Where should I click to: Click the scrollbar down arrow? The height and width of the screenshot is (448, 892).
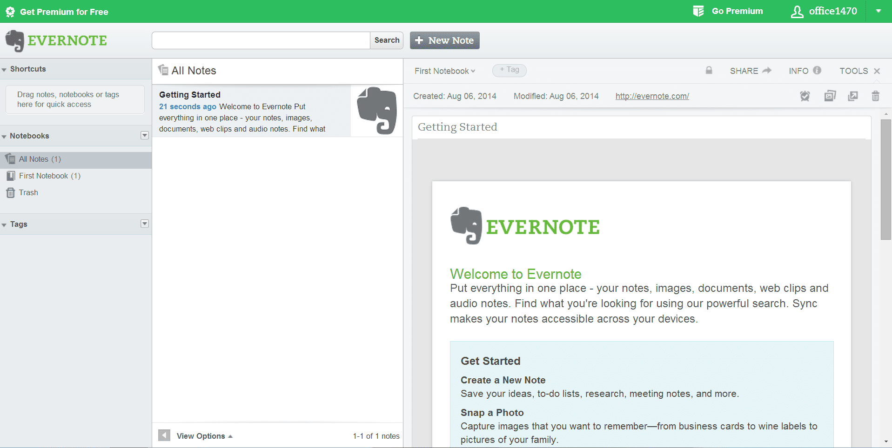click(x=886, y=441)
